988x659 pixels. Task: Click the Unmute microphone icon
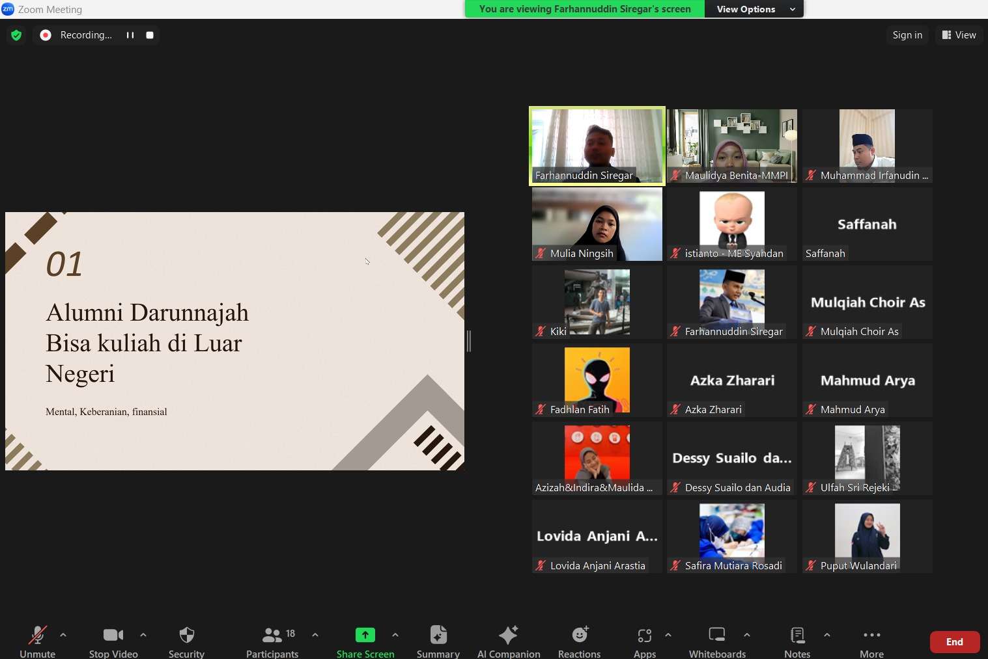click(x=37, y=635)
